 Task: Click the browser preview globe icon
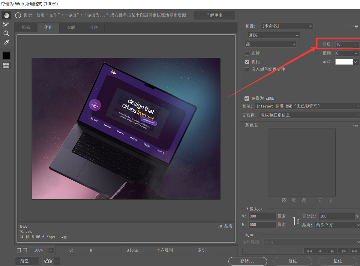(x=48, y=261)
